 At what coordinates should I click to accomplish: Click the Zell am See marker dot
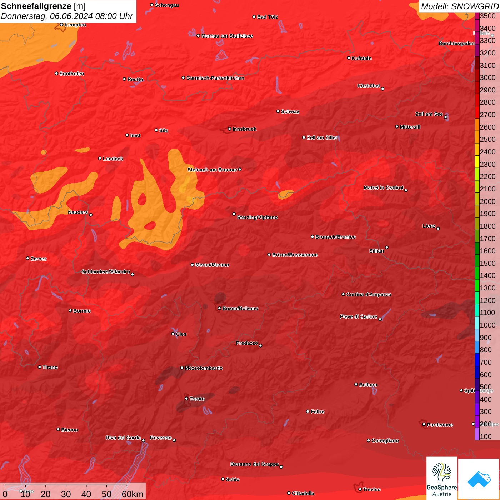pos(446,117)
